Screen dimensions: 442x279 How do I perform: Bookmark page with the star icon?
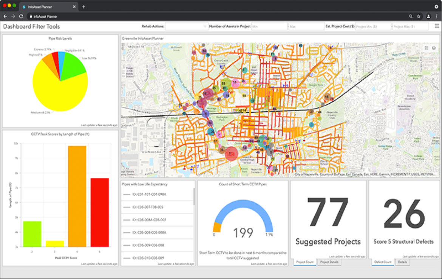[x=419, y=17]
